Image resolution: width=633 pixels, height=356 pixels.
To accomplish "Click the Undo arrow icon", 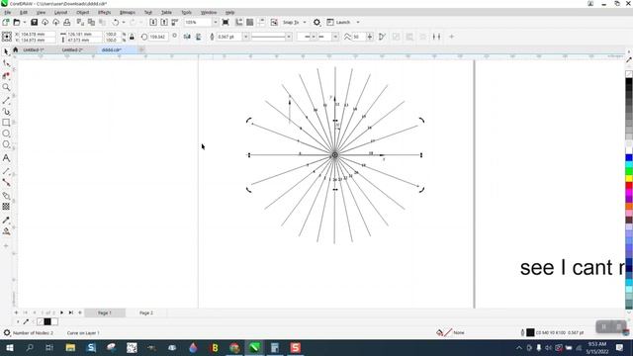I will (116, 22).
